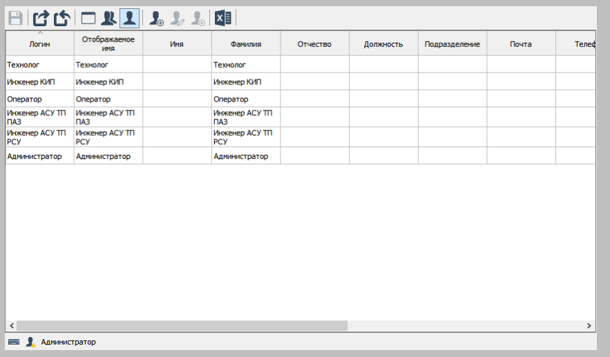Click the user warning icon in status bar

[x=30, y=342]
